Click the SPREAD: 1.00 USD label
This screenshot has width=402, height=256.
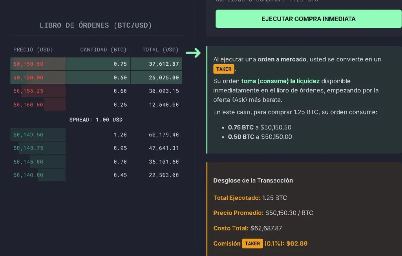[x=96, y=120]
